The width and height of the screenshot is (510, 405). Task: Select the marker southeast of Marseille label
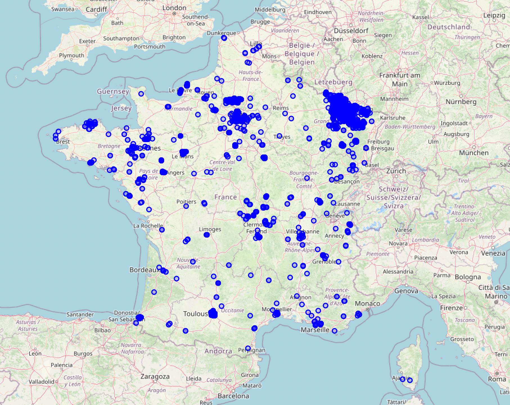coord(335,331)
